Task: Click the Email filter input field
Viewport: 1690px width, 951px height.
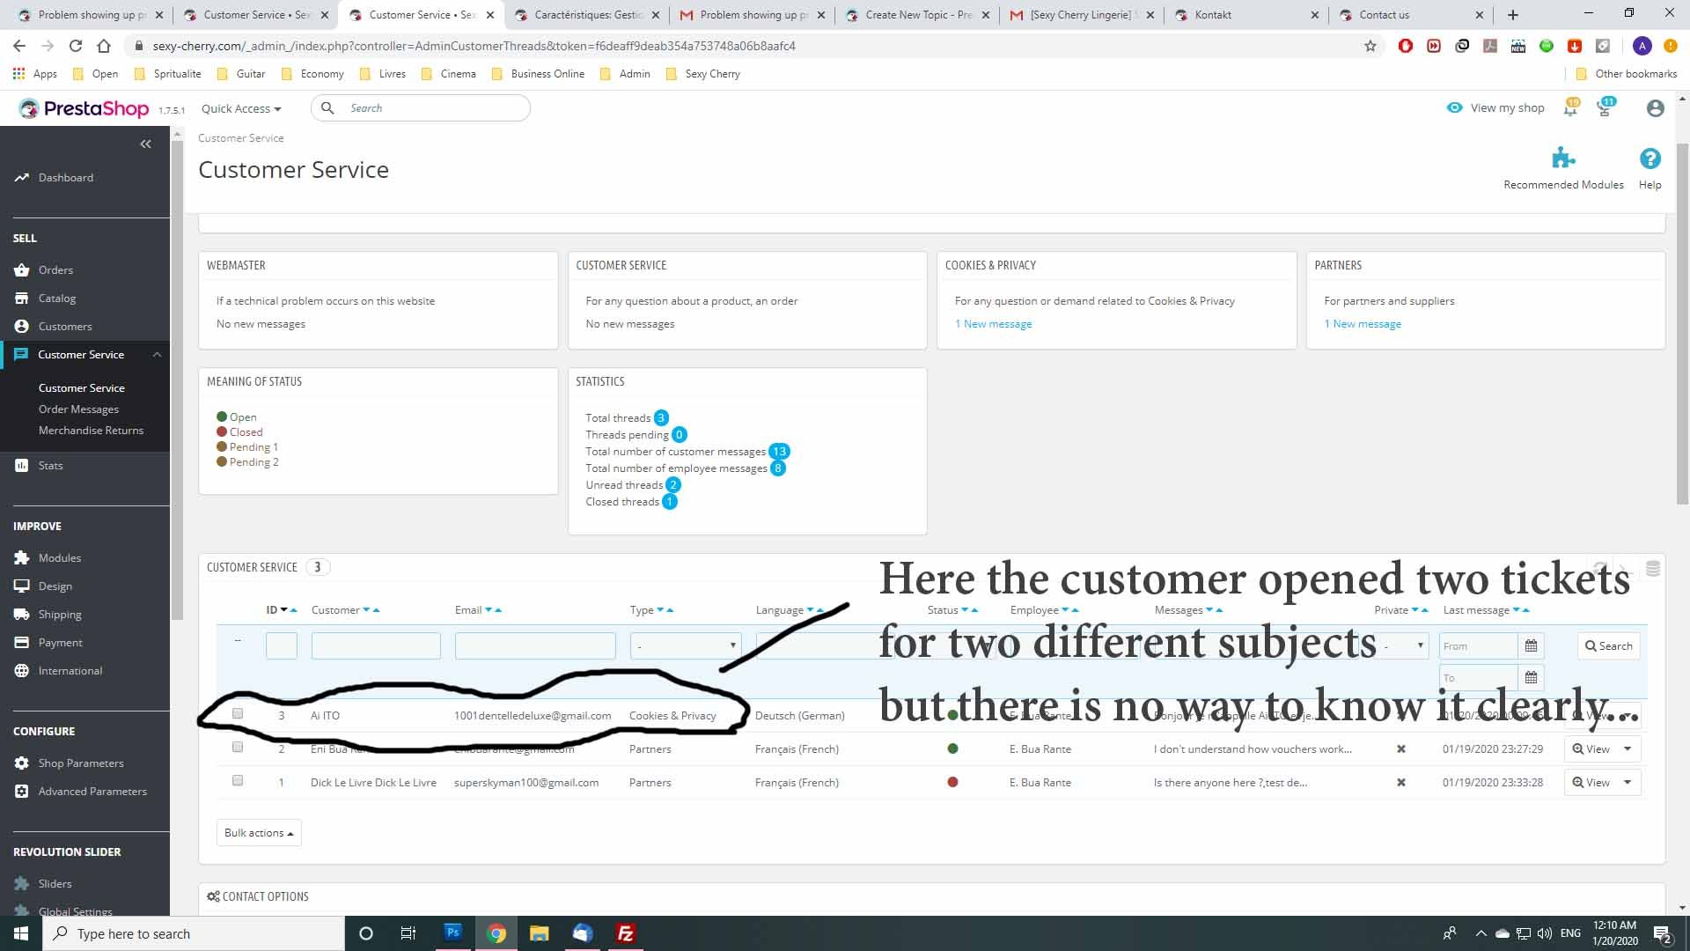Action: [534, 645]
